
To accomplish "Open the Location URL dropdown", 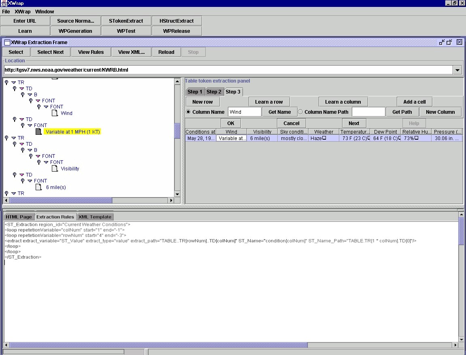I will point(457,70).
